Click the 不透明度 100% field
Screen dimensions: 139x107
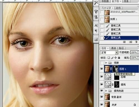click(134, 53)
